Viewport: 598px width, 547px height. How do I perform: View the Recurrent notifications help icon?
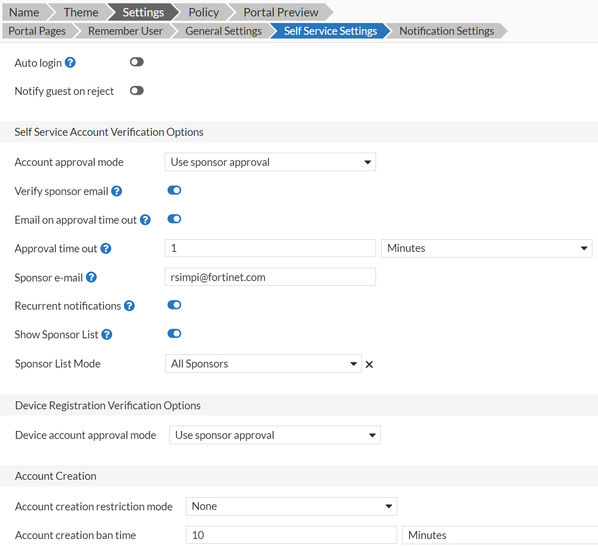[129, 305]
